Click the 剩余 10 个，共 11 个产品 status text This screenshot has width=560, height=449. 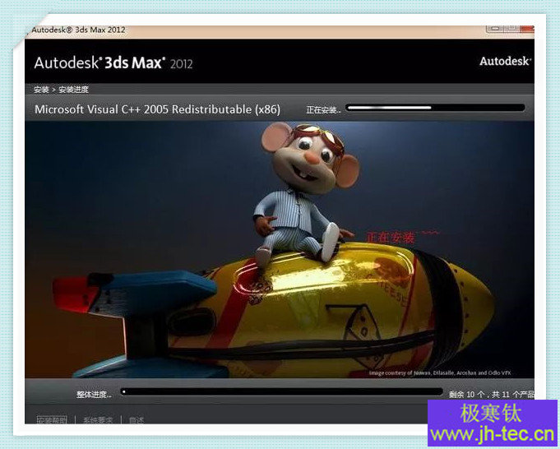[492, 395]
